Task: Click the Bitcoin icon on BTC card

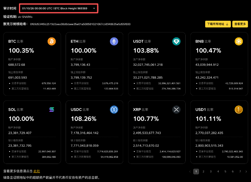Action: [x=52, y=41]
